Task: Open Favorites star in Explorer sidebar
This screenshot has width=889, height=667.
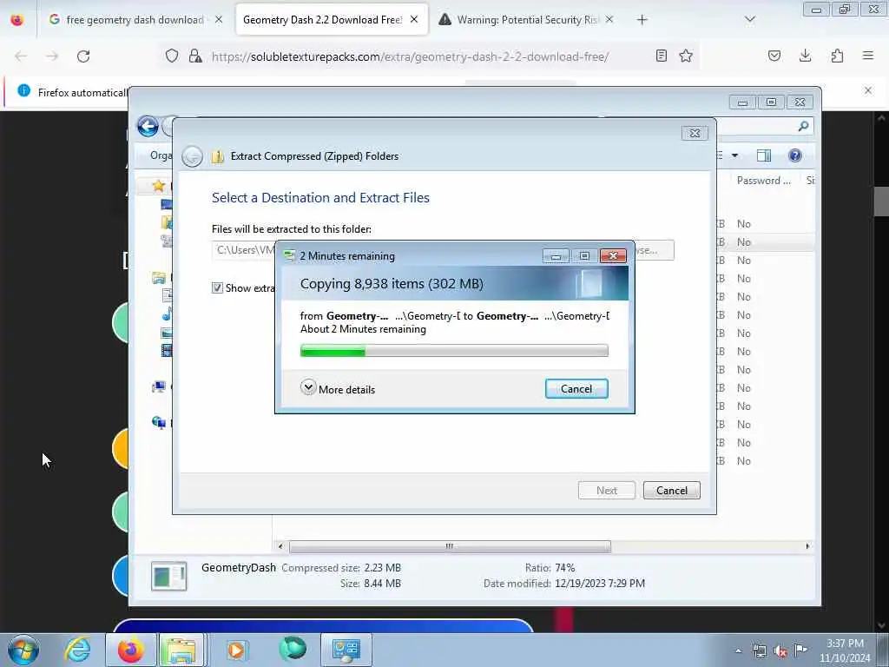Action: click(158, 186)
